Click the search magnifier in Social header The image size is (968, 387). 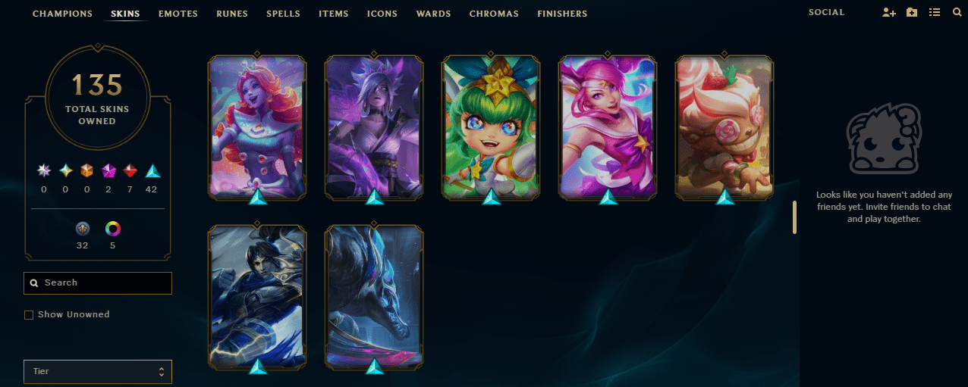point(956,13)
